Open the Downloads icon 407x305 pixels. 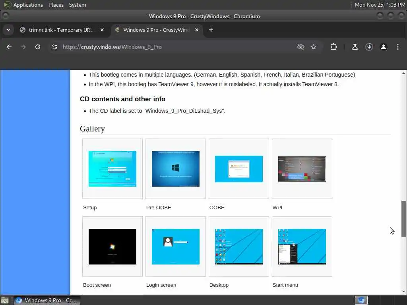pyautogui.click(x=369, y=47)
